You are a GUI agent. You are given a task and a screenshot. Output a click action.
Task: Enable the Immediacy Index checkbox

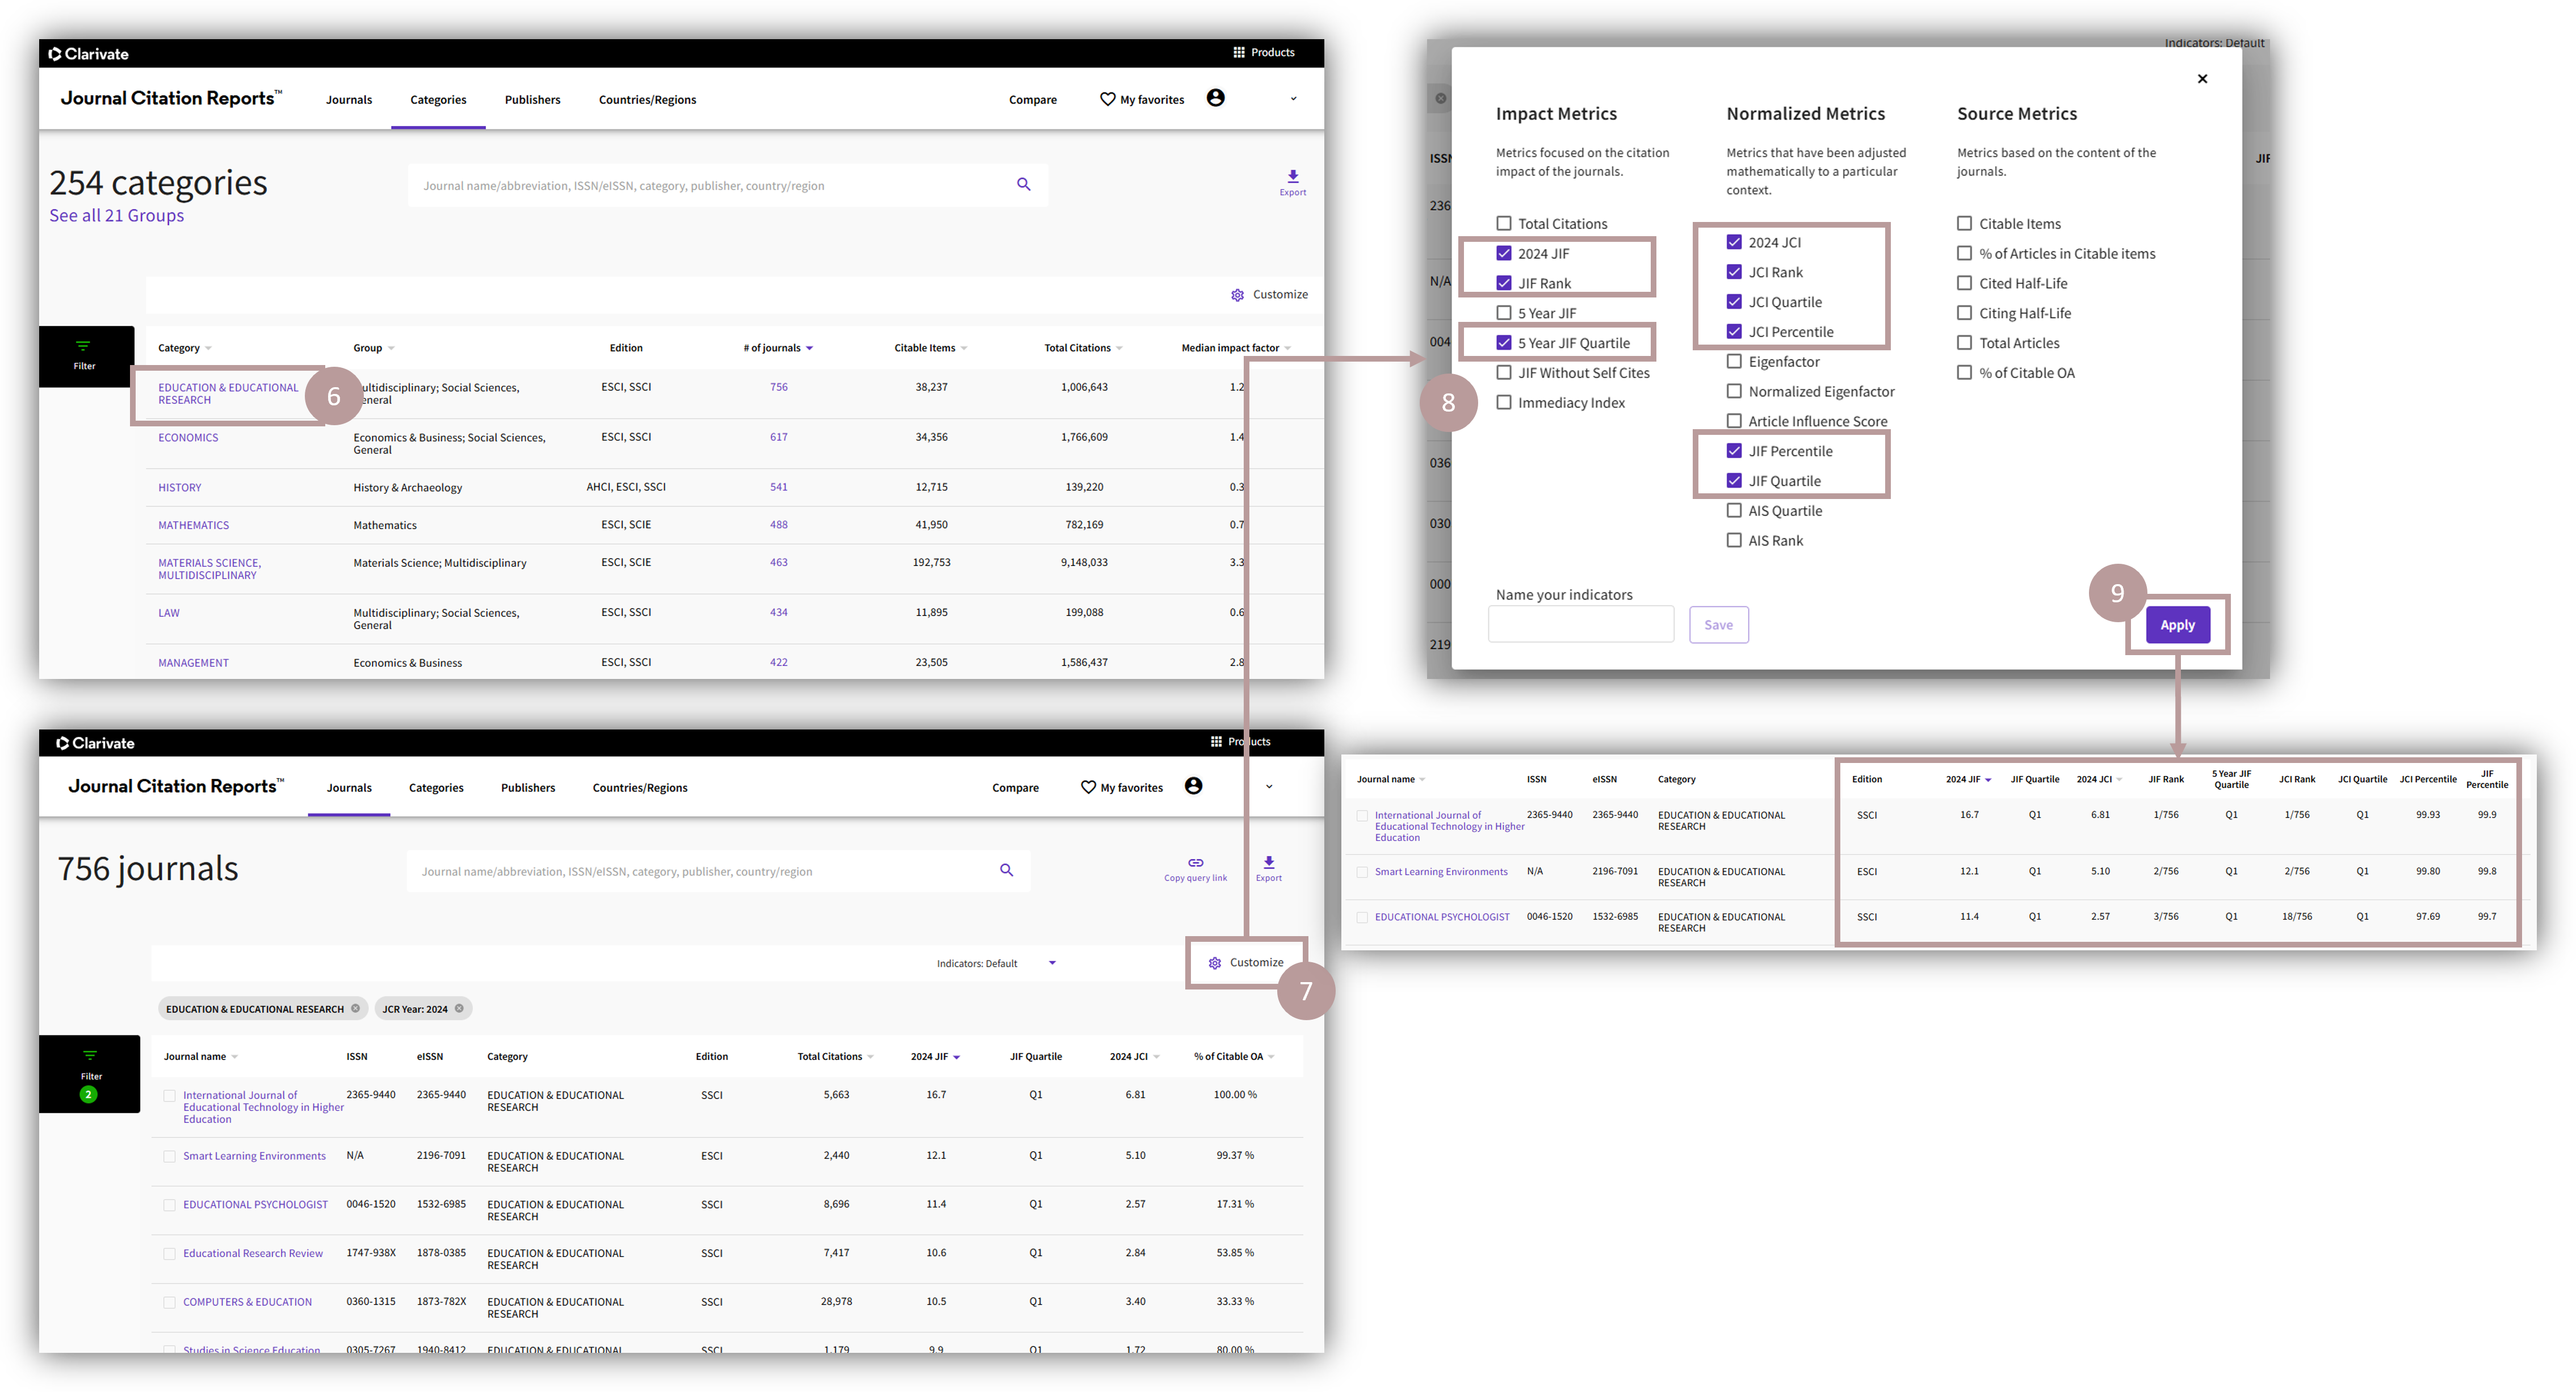1503,402
